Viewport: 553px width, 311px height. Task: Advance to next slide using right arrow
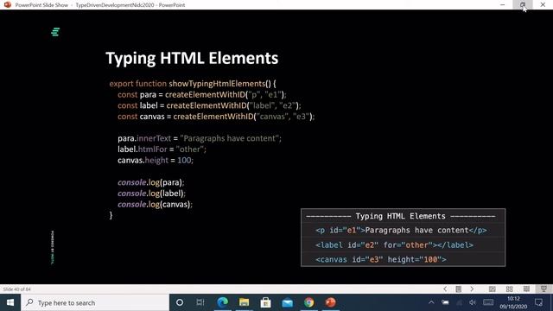pos(472,289)
